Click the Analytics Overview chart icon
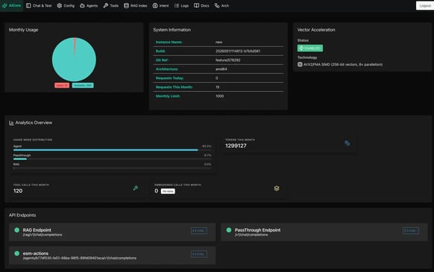The image size is (434, 272). tap(11, 123)
